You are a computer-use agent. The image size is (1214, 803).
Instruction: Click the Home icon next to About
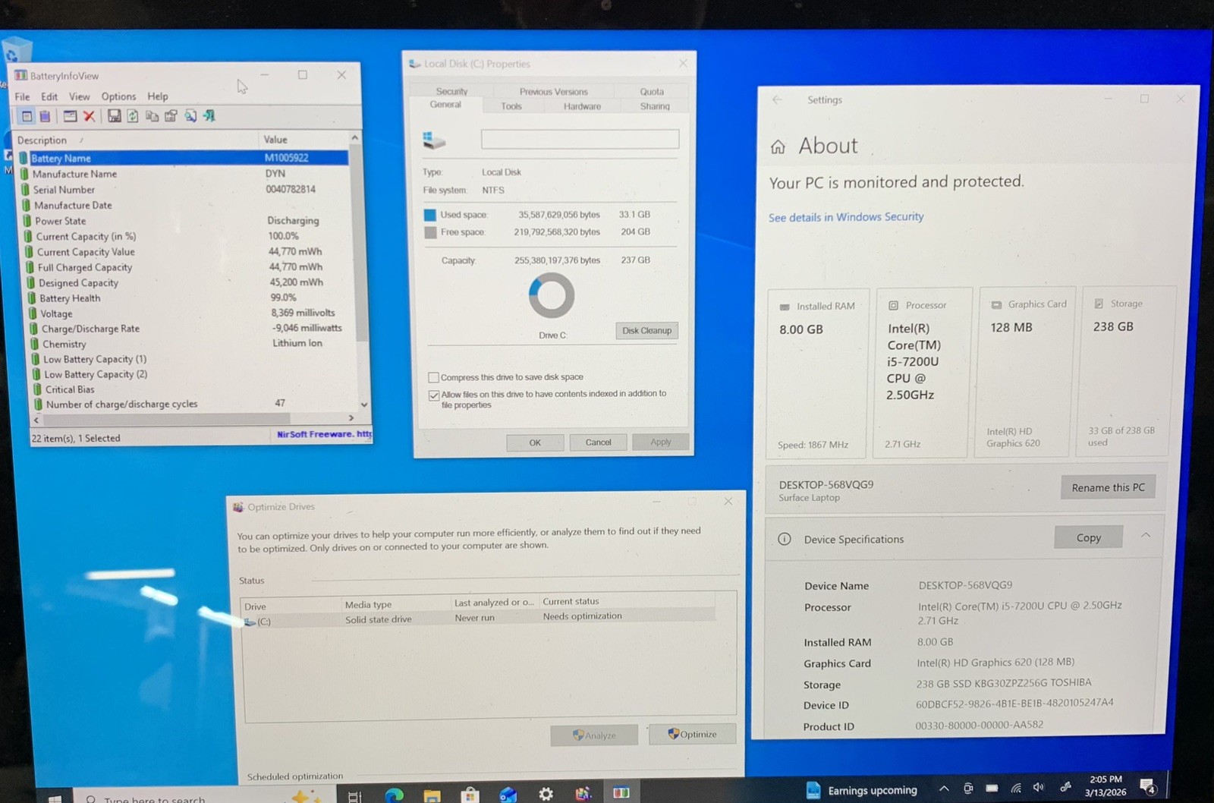[778, 146]
